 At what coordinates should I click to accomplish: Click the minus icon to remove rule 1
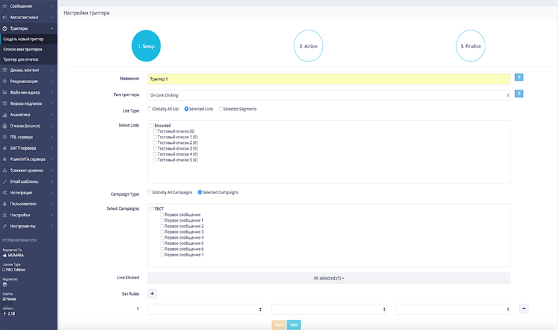click(524, 308)
